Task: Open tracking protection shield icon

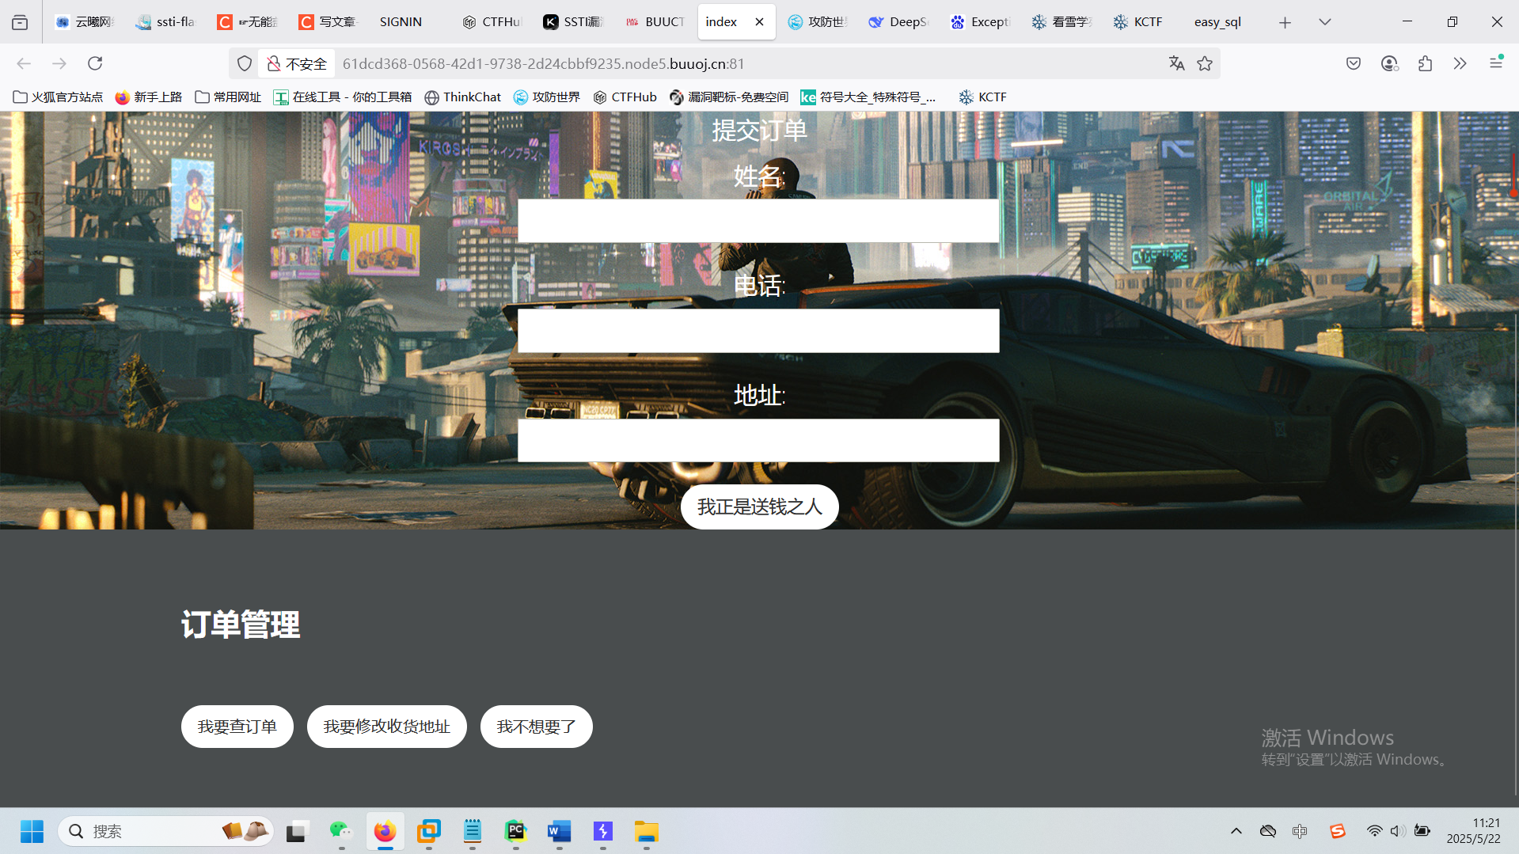Action: coord(245,63)
